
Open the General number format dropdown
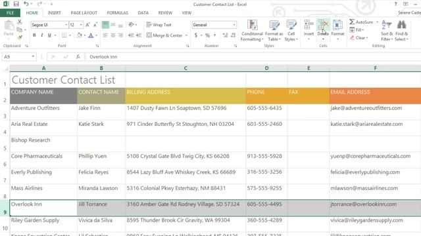click(234, 25)
